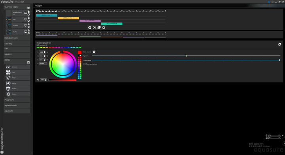Collapse the Overview pages section header
The image size is (285, 155).
[17, 7]
